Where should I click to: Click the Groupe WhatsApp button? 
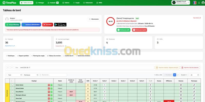13,25
